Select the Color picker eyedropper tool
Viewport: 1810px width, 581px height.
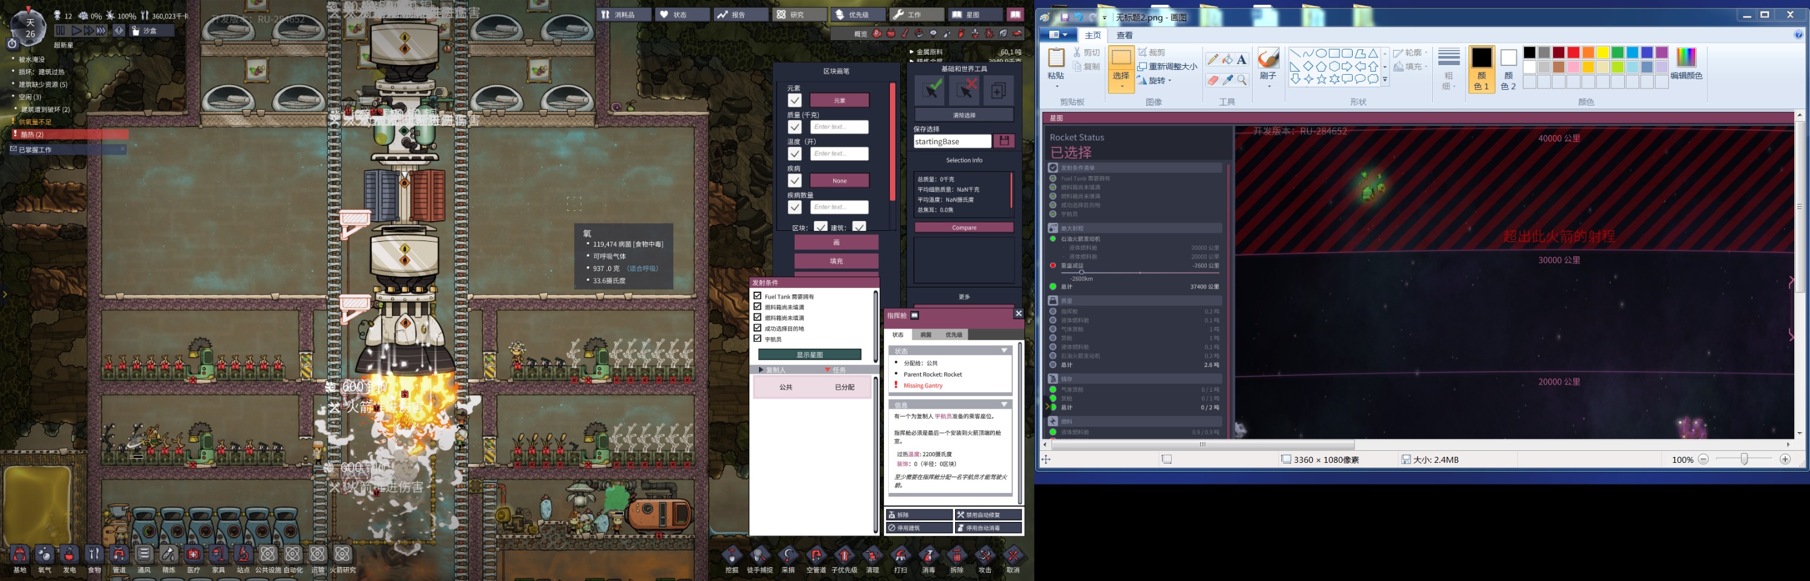pyautogui.click(x=1227, y=80)
